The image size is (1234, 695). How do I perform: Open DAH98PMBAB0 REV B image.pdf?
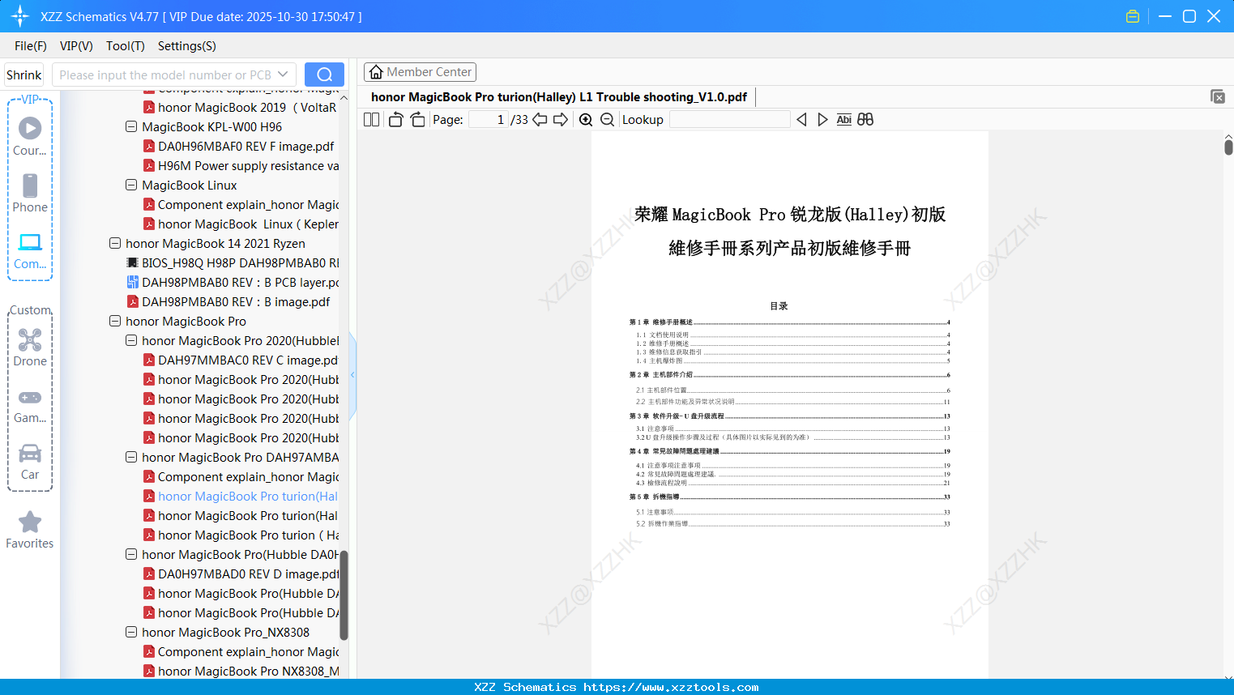coord(228,302)
